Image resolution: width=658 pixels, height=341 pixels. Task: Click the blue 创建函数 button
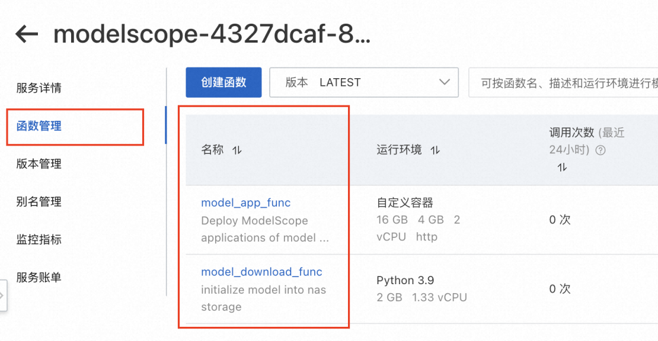click(x=223, y=82)
